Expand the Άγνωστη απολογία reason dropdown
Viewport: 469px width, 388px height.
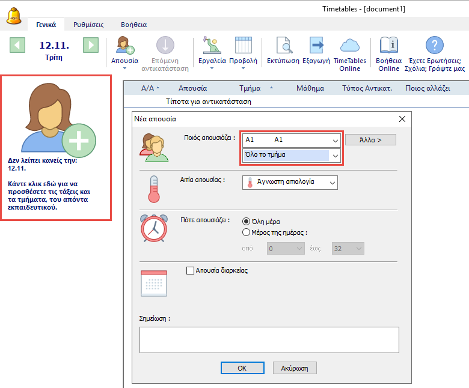(332, 182)
